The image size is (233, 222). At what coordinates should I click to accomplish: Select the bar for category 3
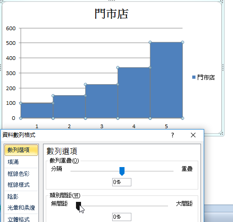pyautogui.click(x=102, y=101)
